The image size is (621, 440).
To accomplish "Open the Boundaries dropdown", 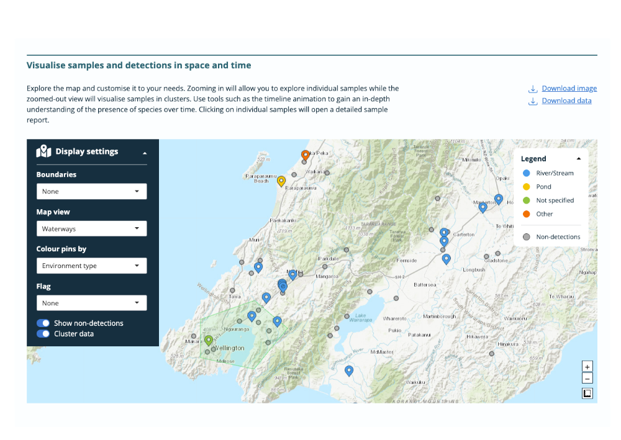I will click(x=91, y=192).
